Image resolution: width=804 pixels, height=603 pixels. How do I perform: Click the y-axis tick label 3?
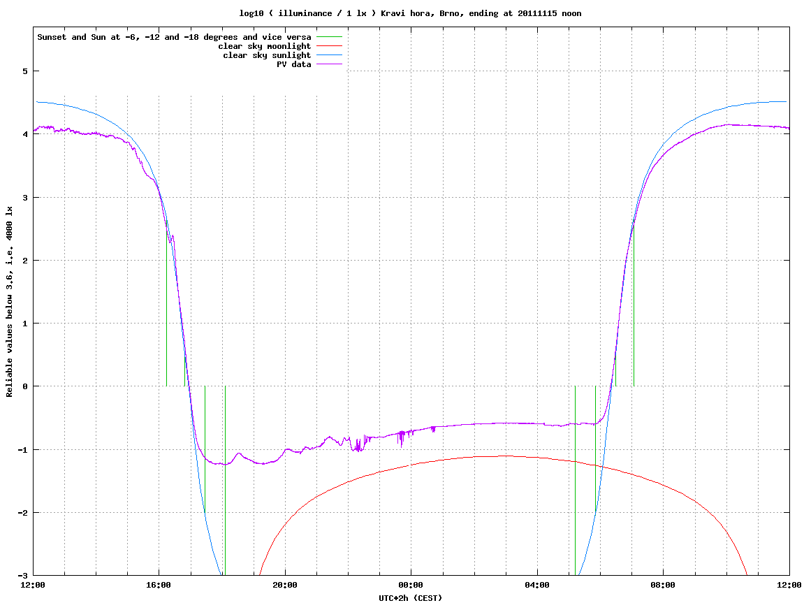click(x=24, y=198)
